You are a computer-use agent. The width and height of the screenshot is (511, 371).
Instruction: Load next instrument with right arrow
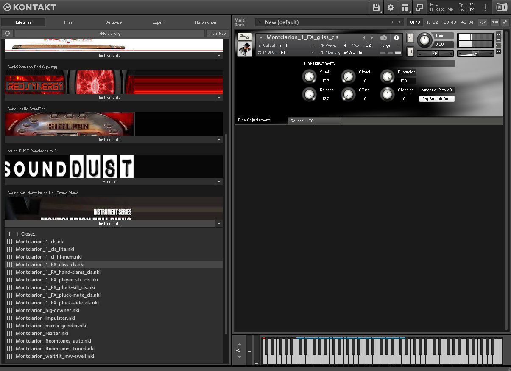tap(372, 37)
